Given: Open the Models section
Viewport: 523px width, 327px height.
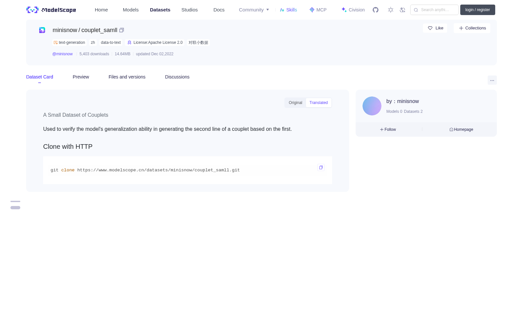Looking at the screenshot, I should click(x=131, y=10).
